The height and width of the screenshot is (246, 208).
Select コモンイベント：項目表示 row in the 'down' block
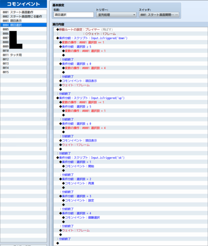pos(130,81)
